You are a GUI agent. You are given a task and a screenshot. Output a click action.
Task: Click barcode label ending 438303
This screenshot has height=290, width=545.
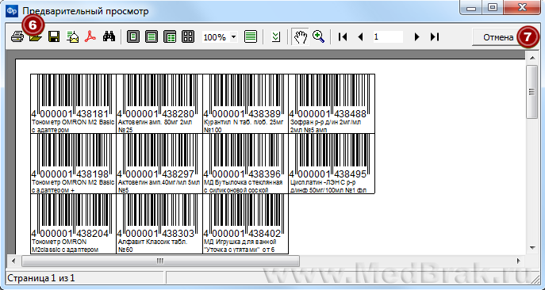tap(159, 223)
